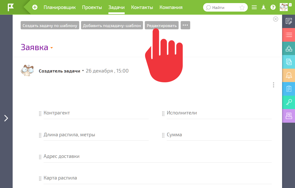This screenshot has height=188, width=295.
Task: Open the vertical three-dot options menu
Action: click(x=274, y=85)
